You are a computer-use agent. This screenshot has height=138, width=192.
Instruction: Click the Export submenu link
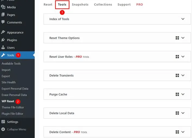pos(6,76)
